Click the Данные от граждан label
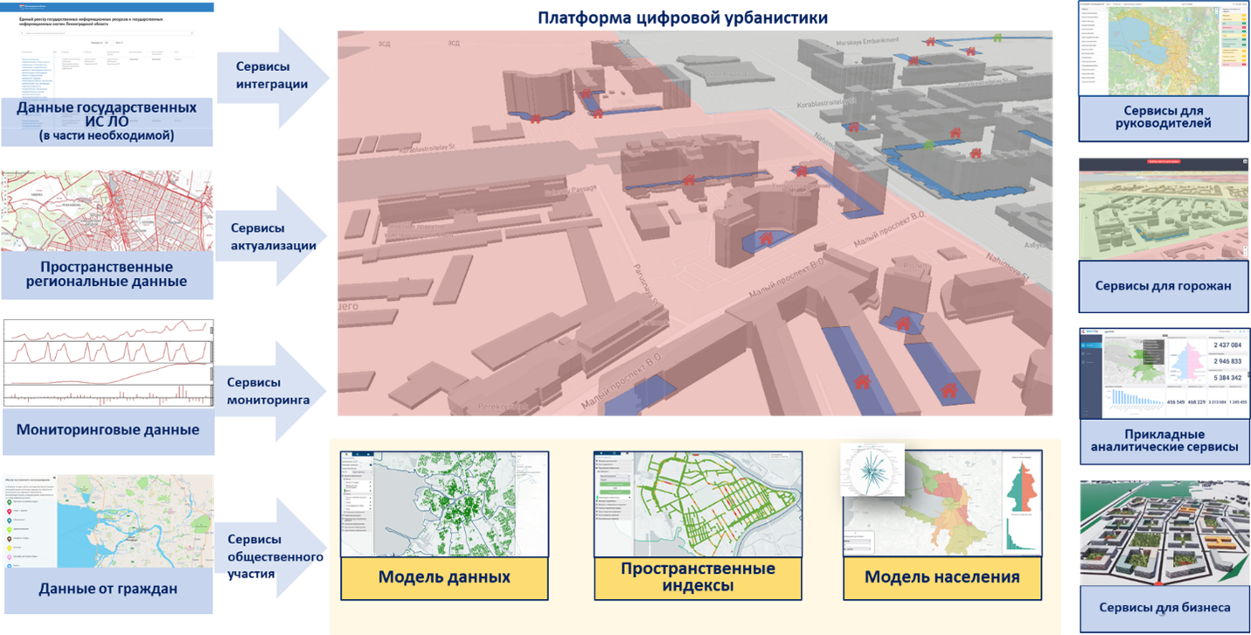Screen dimensions: 1251x635 tap(107, 589)
